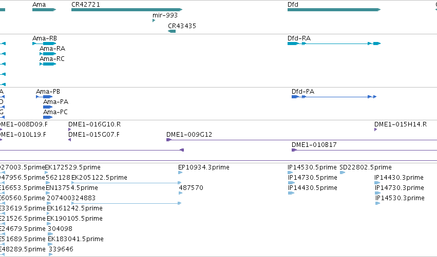Click the DME1-009G12 clone start glyph
This screenshot has height=257, width=437.
pyautogui.click(x=168, y=140)
